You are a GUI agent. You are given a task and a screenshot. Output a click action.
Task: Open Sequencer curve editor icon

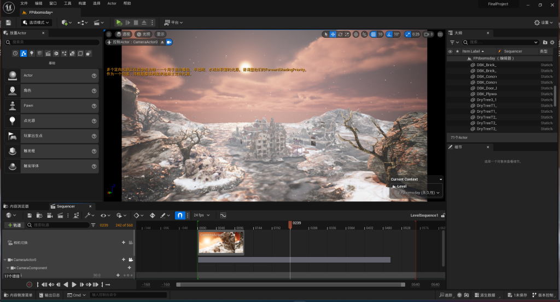(x=223, y=215)
